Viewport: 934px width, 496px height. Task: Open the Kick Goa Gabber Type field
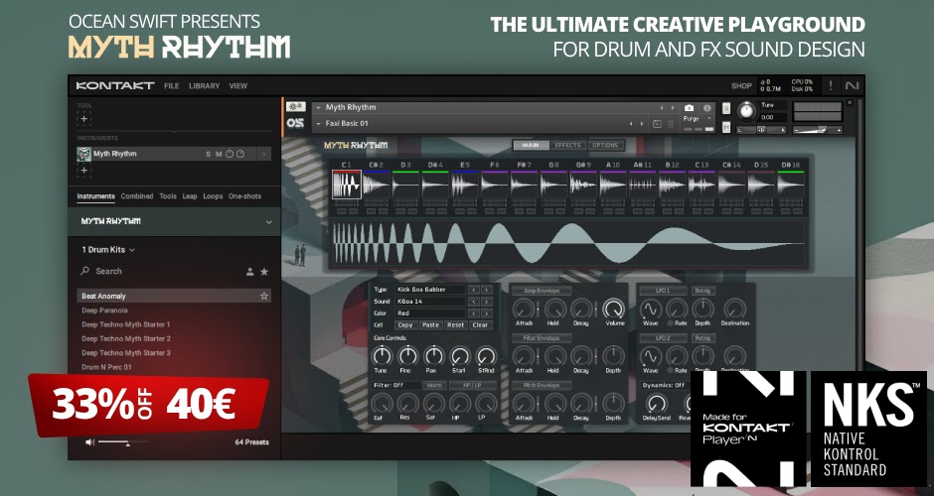tap(430, 290)
